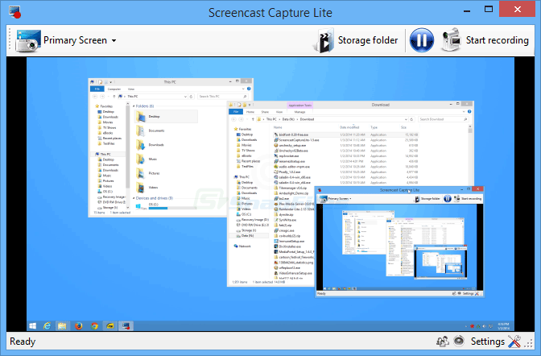Sort by the Type column header
The height and width of the screenshot is (356, 541).
[x=374, y=127]
